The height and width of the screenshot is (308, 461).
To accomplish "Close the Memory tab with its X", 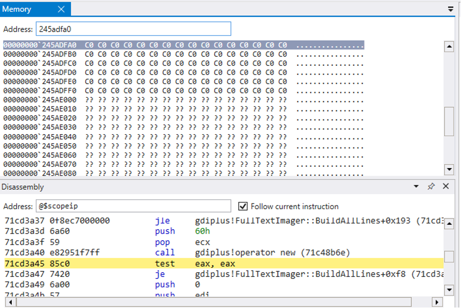I will tap(61, 9).
